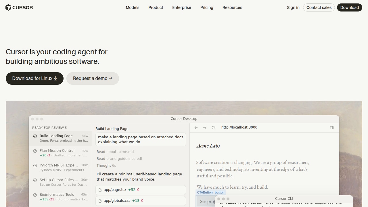Viewport: 368px width, 207px height.
Task: Click the Sign in link
Action: tap(293, 7)
